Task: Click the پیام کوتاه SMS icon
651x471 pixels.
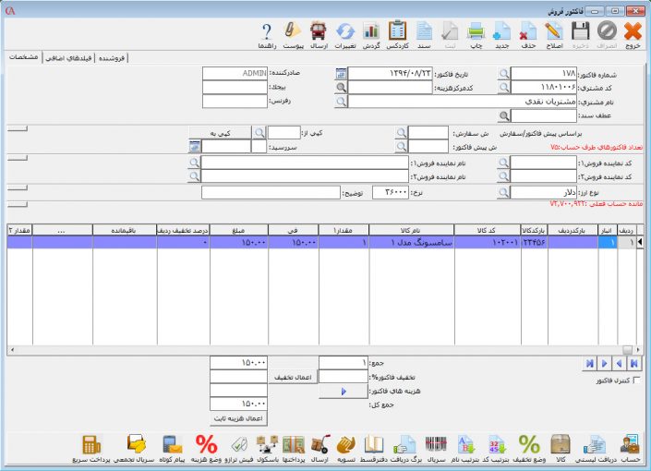Action: click(x=173, y=447)
